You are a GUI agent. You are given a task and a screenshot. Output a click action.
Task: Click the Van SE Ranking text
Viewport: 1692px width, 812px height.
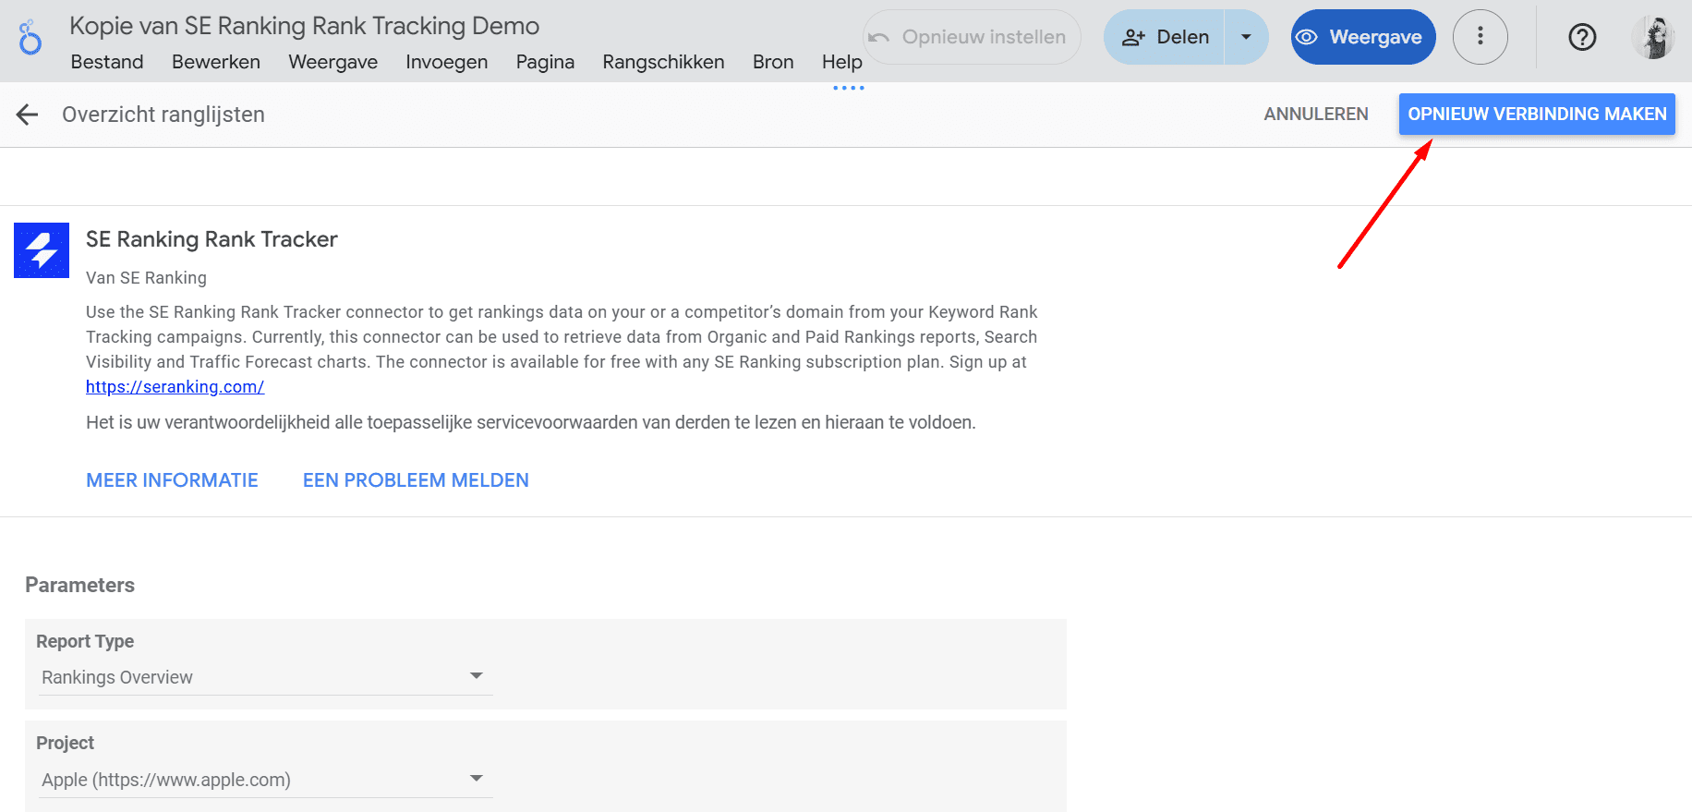(146, 278)
